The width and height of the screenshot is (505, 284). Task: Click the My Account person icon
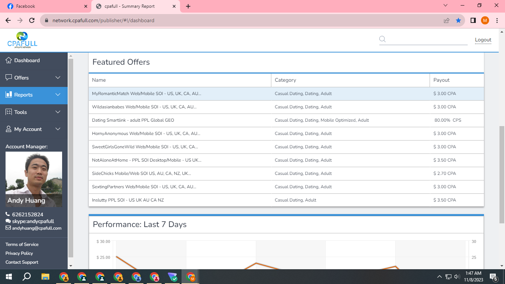tap(9, 129)
